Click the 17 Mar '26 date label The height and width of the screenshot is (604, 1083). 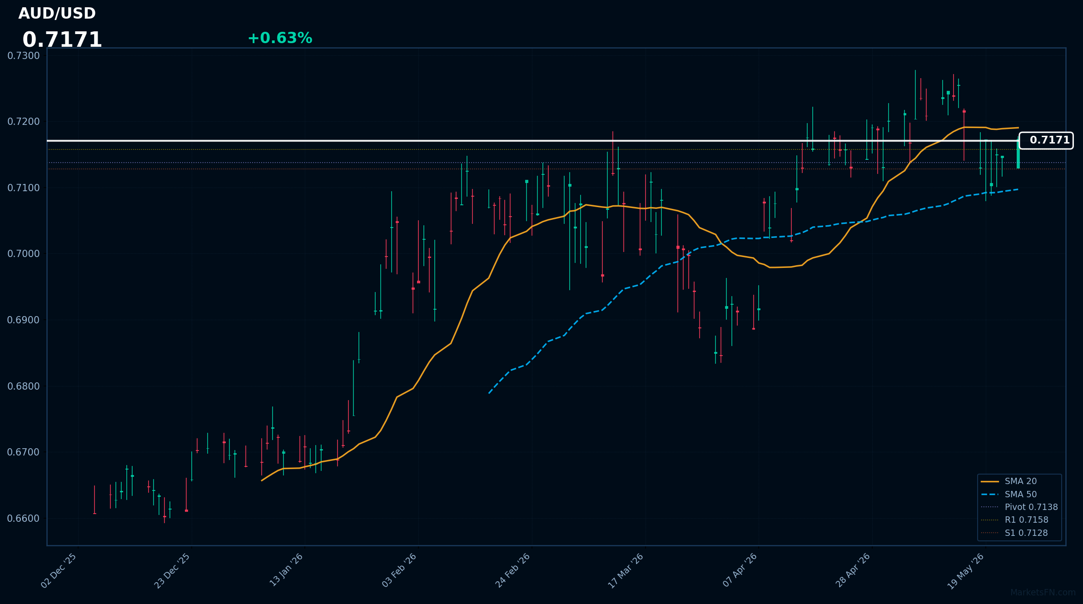point(626,570)
